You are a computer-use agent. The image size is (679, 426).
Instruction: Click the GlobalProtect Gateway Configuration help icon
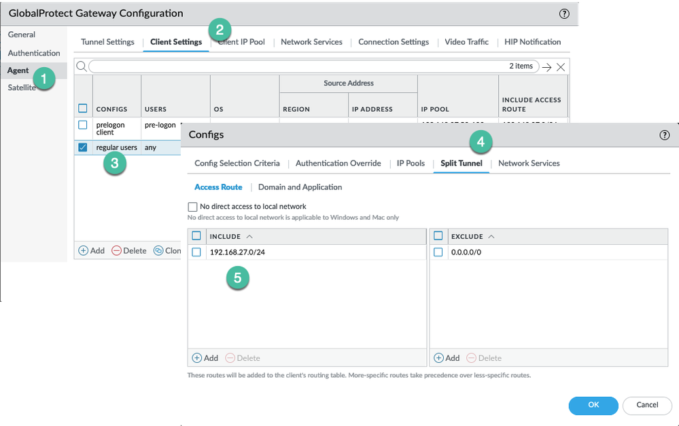coord(564,14)
